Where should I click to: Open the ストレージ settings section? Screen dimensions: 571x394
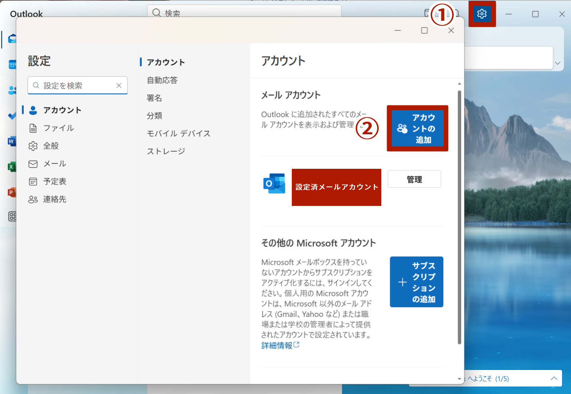click(x=166, y=151)
